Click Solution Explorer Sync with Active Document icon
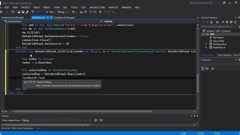Screen dimensions: 240x135 (x=223, y=22)
